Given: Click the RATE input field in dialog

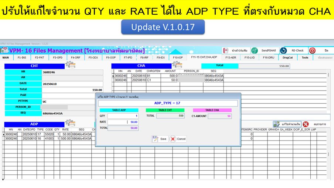Looking at the screenshot, I should point(123,122).
